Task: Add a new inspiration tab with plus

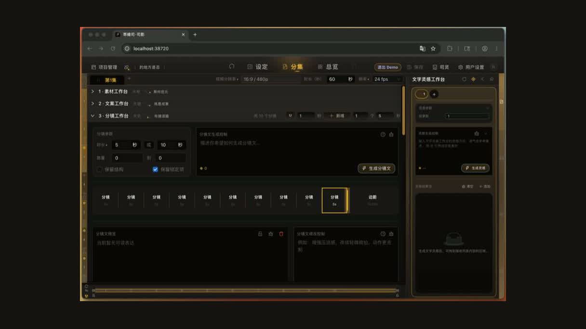Action: point(434,94)
